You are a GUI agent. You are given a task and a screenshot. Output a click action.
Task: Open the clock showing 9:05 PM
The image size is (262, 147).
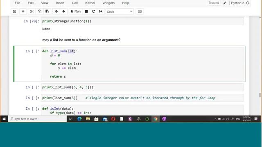246,119
